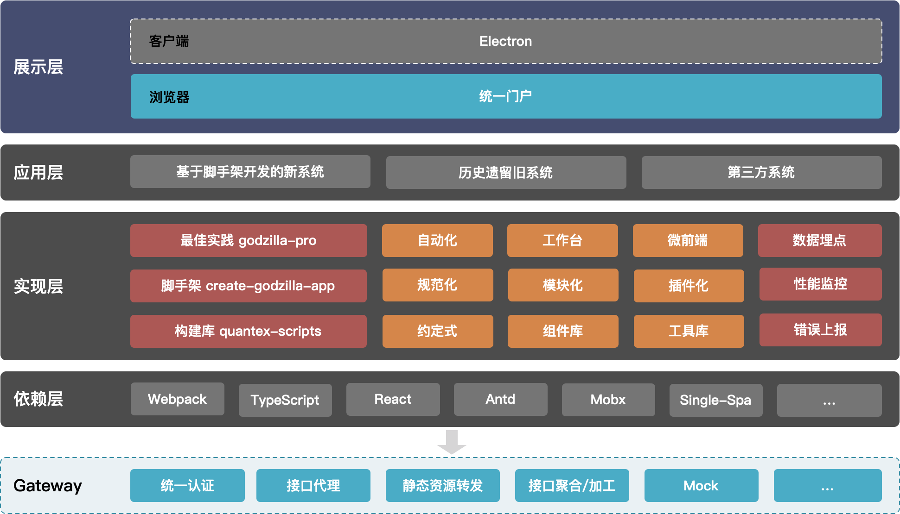Select 历史遗留旧系统 box
Image resolution: width=900 pixels, height=514 pixels.
[x=506, y=172]
